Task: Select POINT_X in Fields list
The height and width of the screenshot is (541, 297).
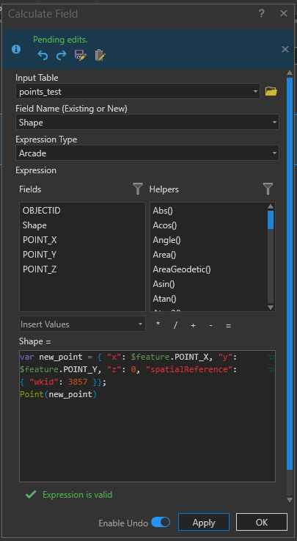Action: pos(40,240)
